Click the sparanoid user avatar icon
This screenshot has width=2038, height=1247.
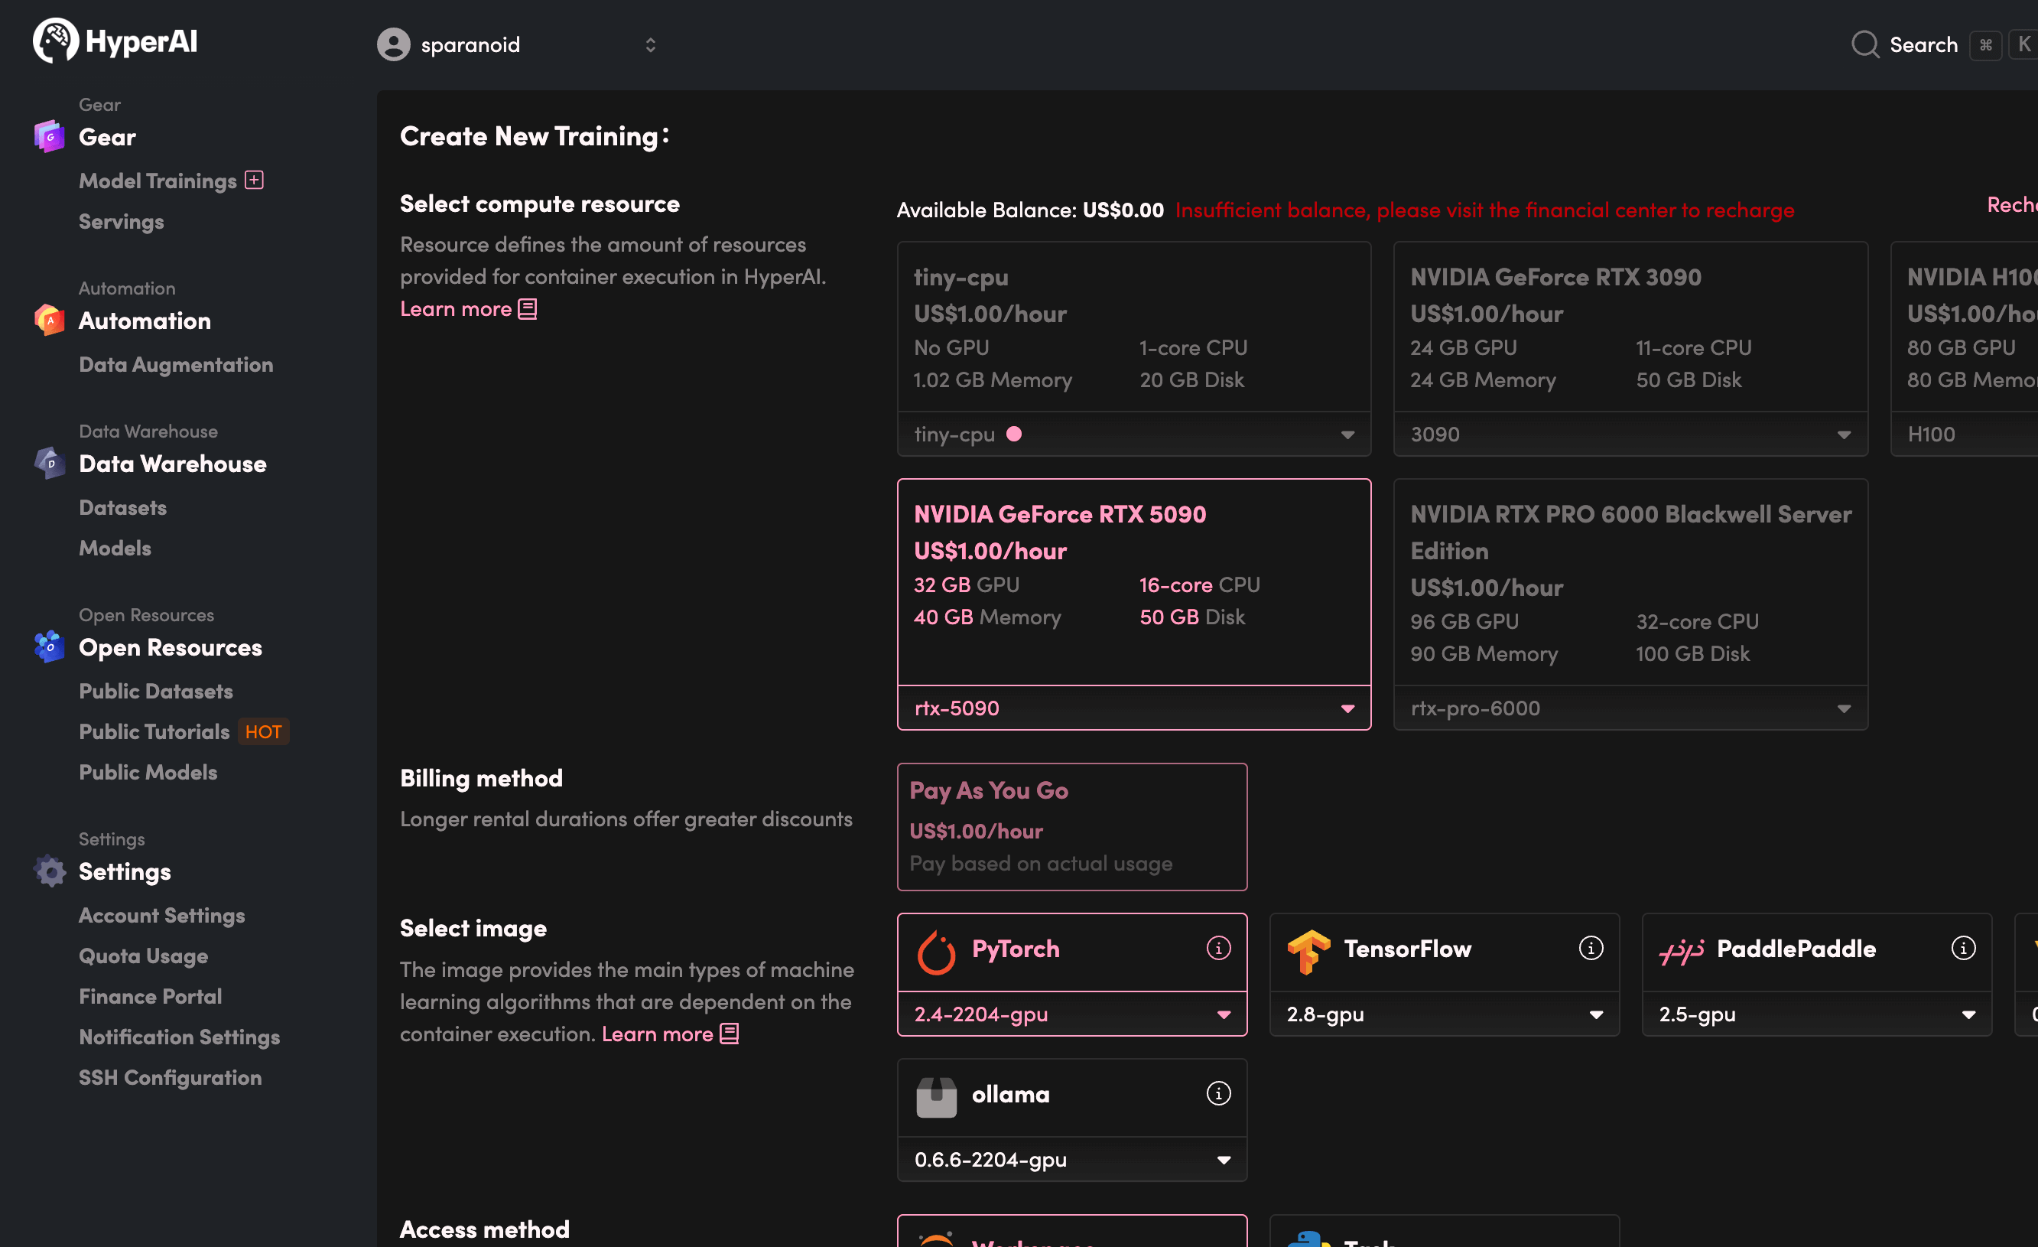click(394, 44)
